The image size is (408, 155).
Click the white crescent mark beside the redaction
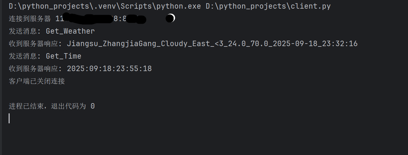coord(170,18)
